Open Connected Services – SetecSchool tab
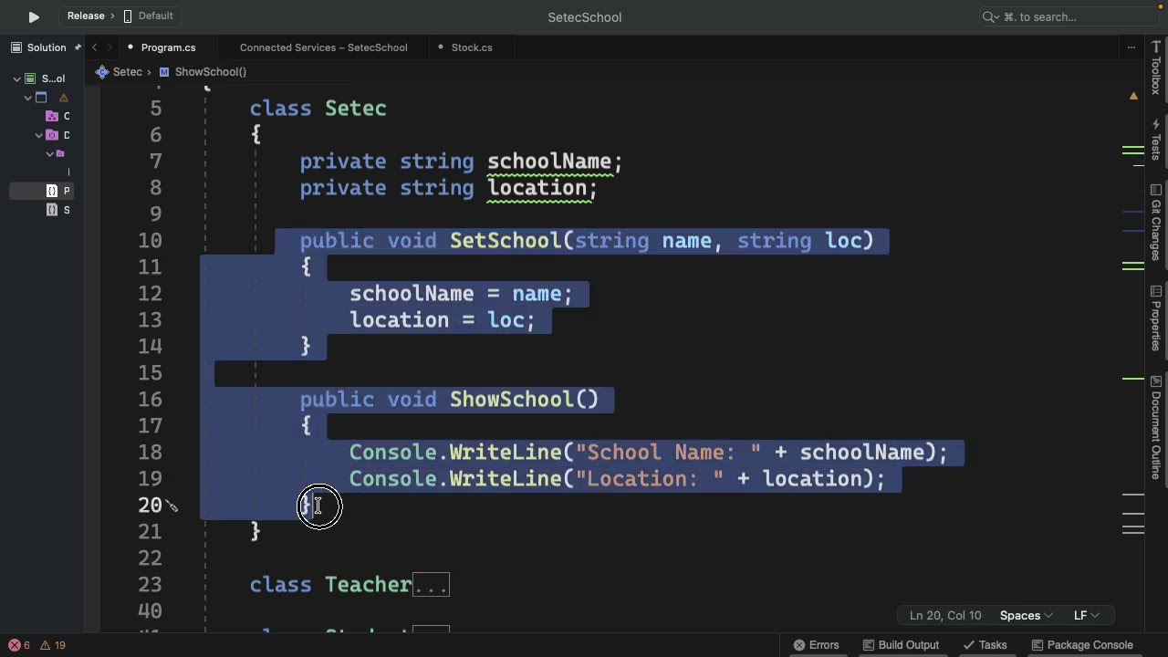The width and height of the screenshot is (1168, 657). click(x=323, y=47)
